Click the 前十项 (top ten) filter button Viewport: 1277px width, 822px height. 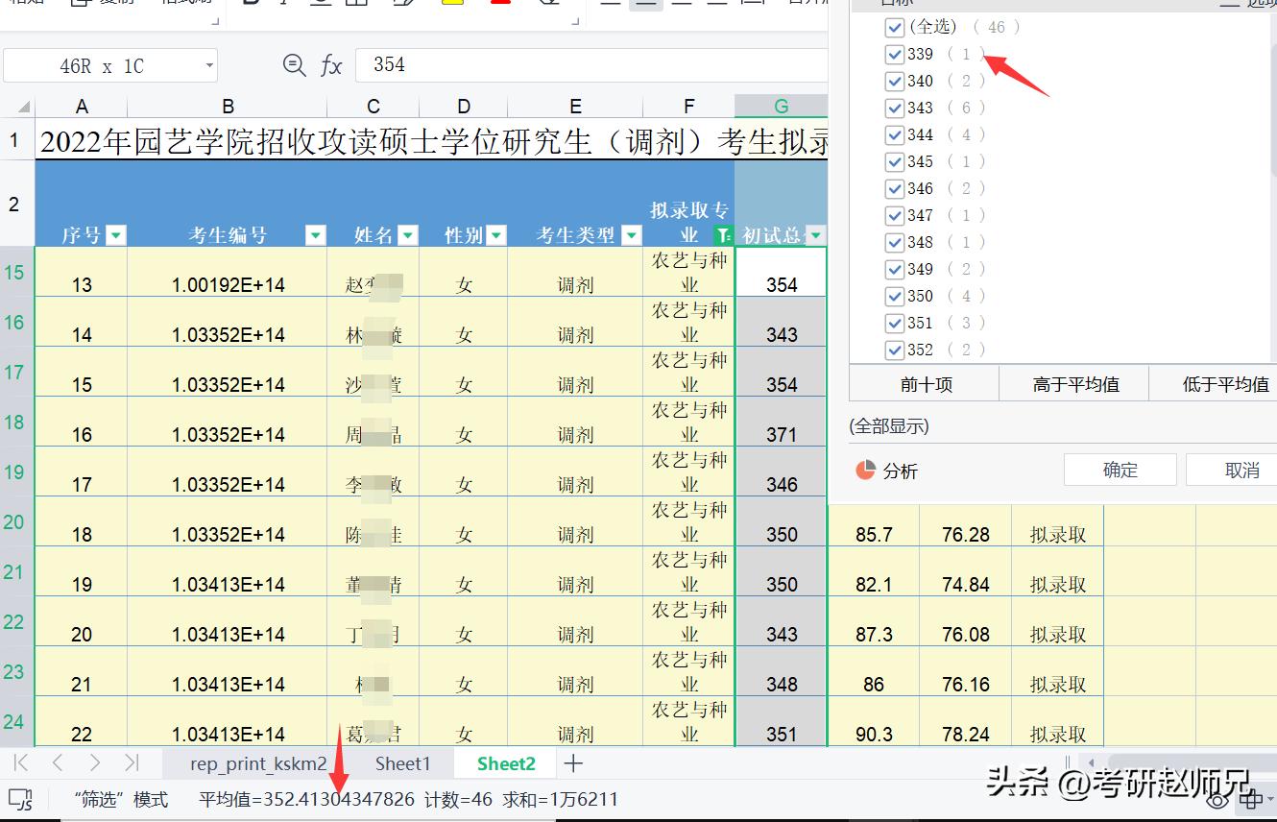924,383
